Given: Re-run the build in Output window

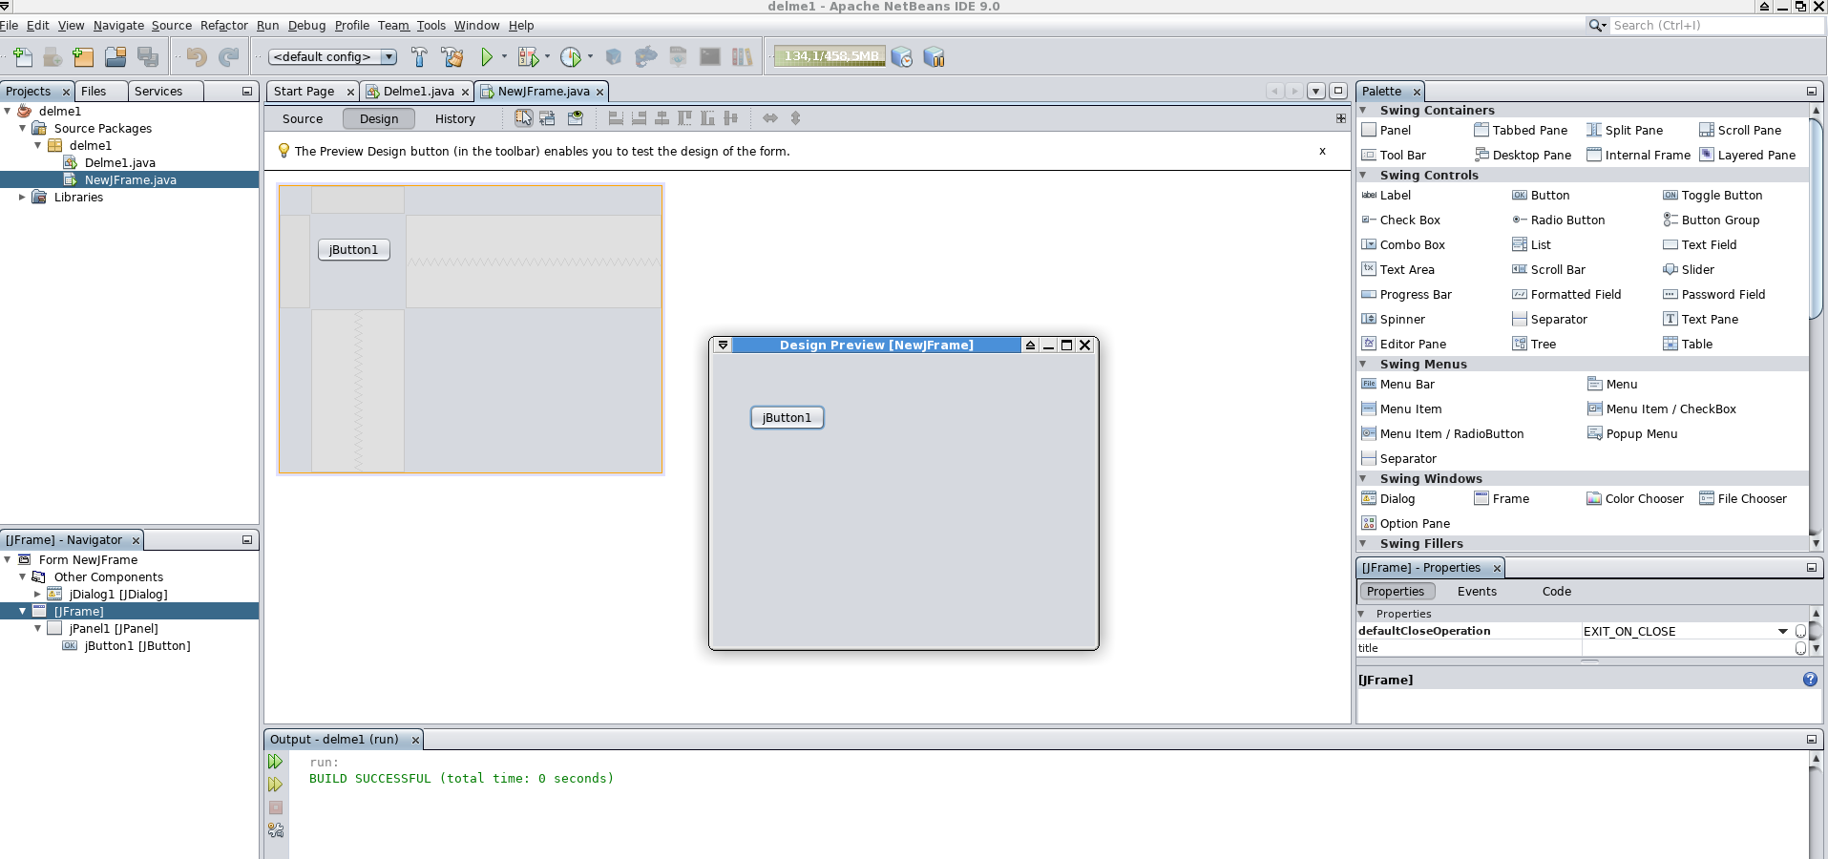Looking at the screenshot, I should coord(275,762).
